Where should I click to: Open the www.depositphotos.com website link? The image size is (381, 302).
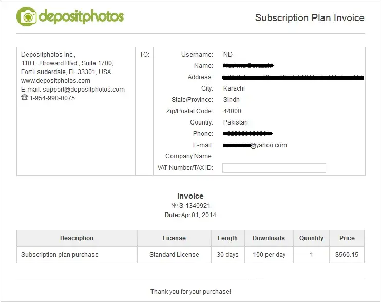(x=55, y=81)
